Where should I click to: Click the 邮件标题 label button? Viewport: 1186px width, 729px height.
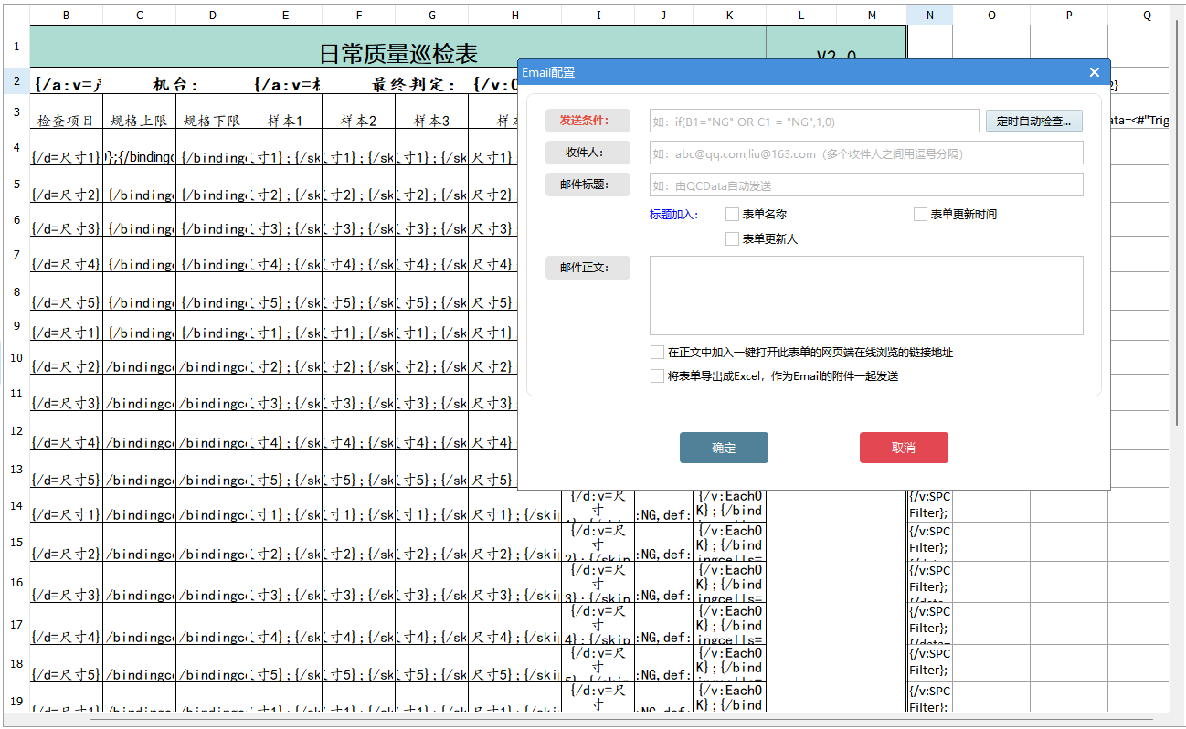click(588, 184)
